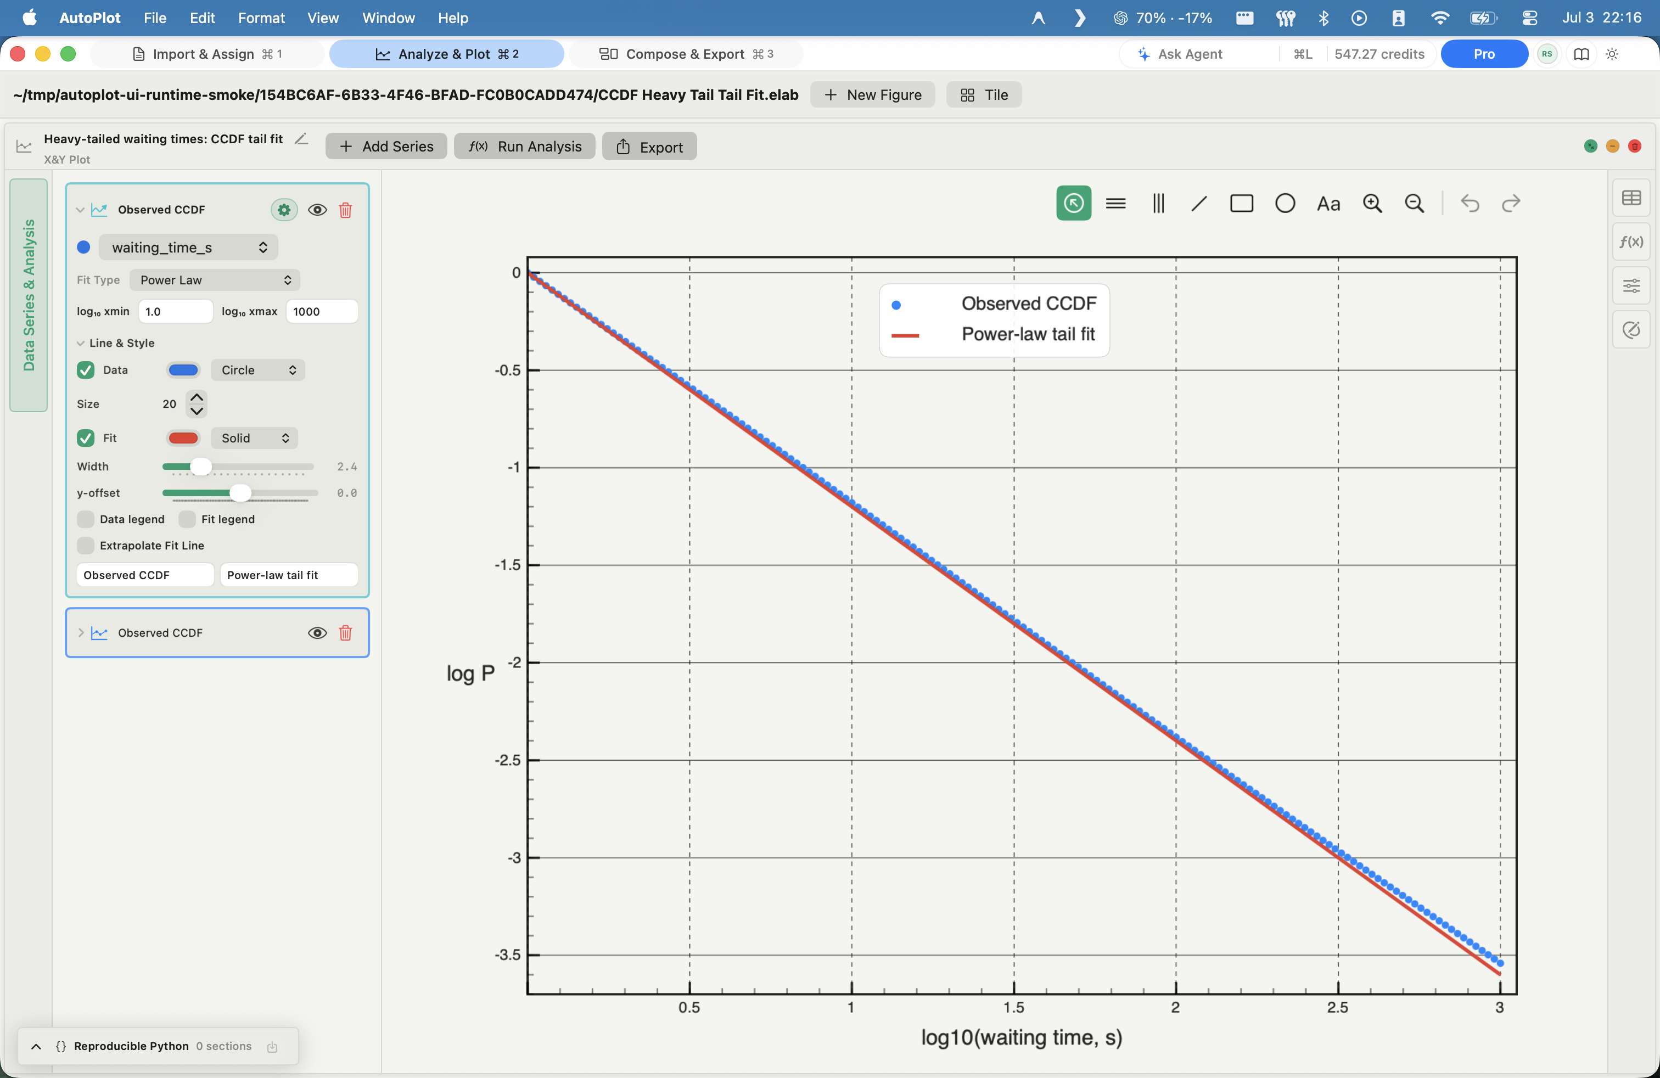Open the View menu
The image size is (1660, 1078).
tap(323, 18)
